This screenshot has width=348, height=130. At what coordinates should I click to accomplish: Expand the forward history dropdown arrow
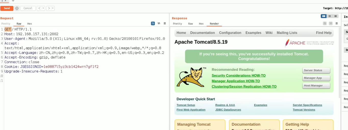coord(53,8)
